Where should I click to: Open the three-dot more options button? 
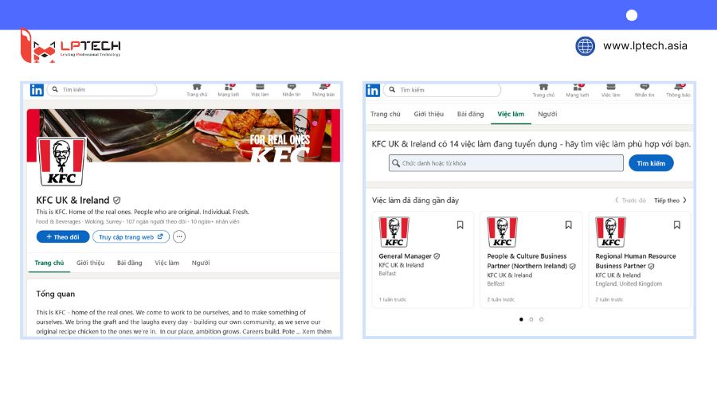click(x=178, y=236)
